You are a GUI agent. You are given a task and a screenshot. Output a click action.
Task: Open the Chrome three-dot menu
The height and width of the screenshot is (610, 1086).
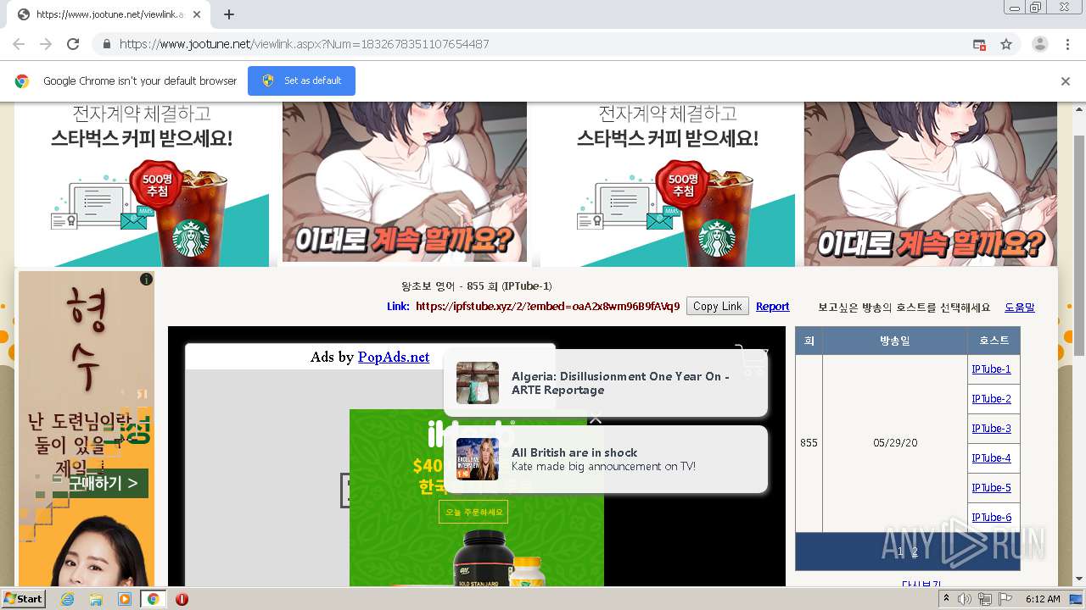(1068, 44)
